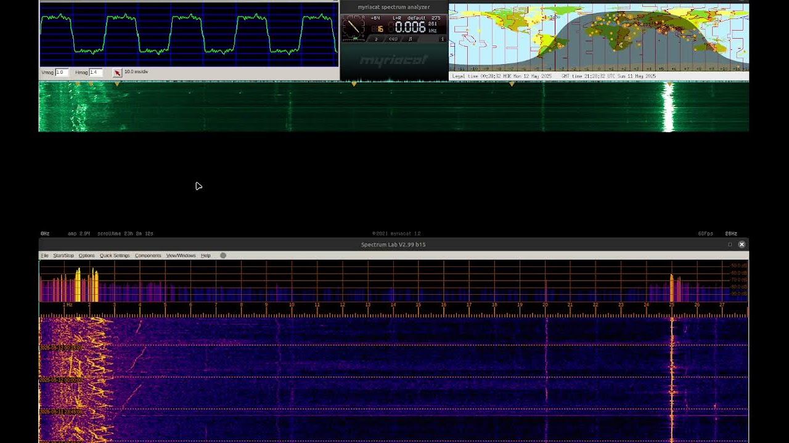The image size is (789, 443).
Task: Open the View/Windows menu
Action: click(181, 255)
